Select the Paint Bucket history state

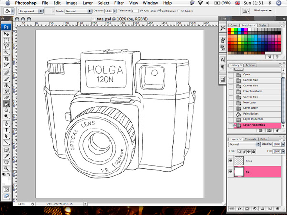[x=254, y=114]
